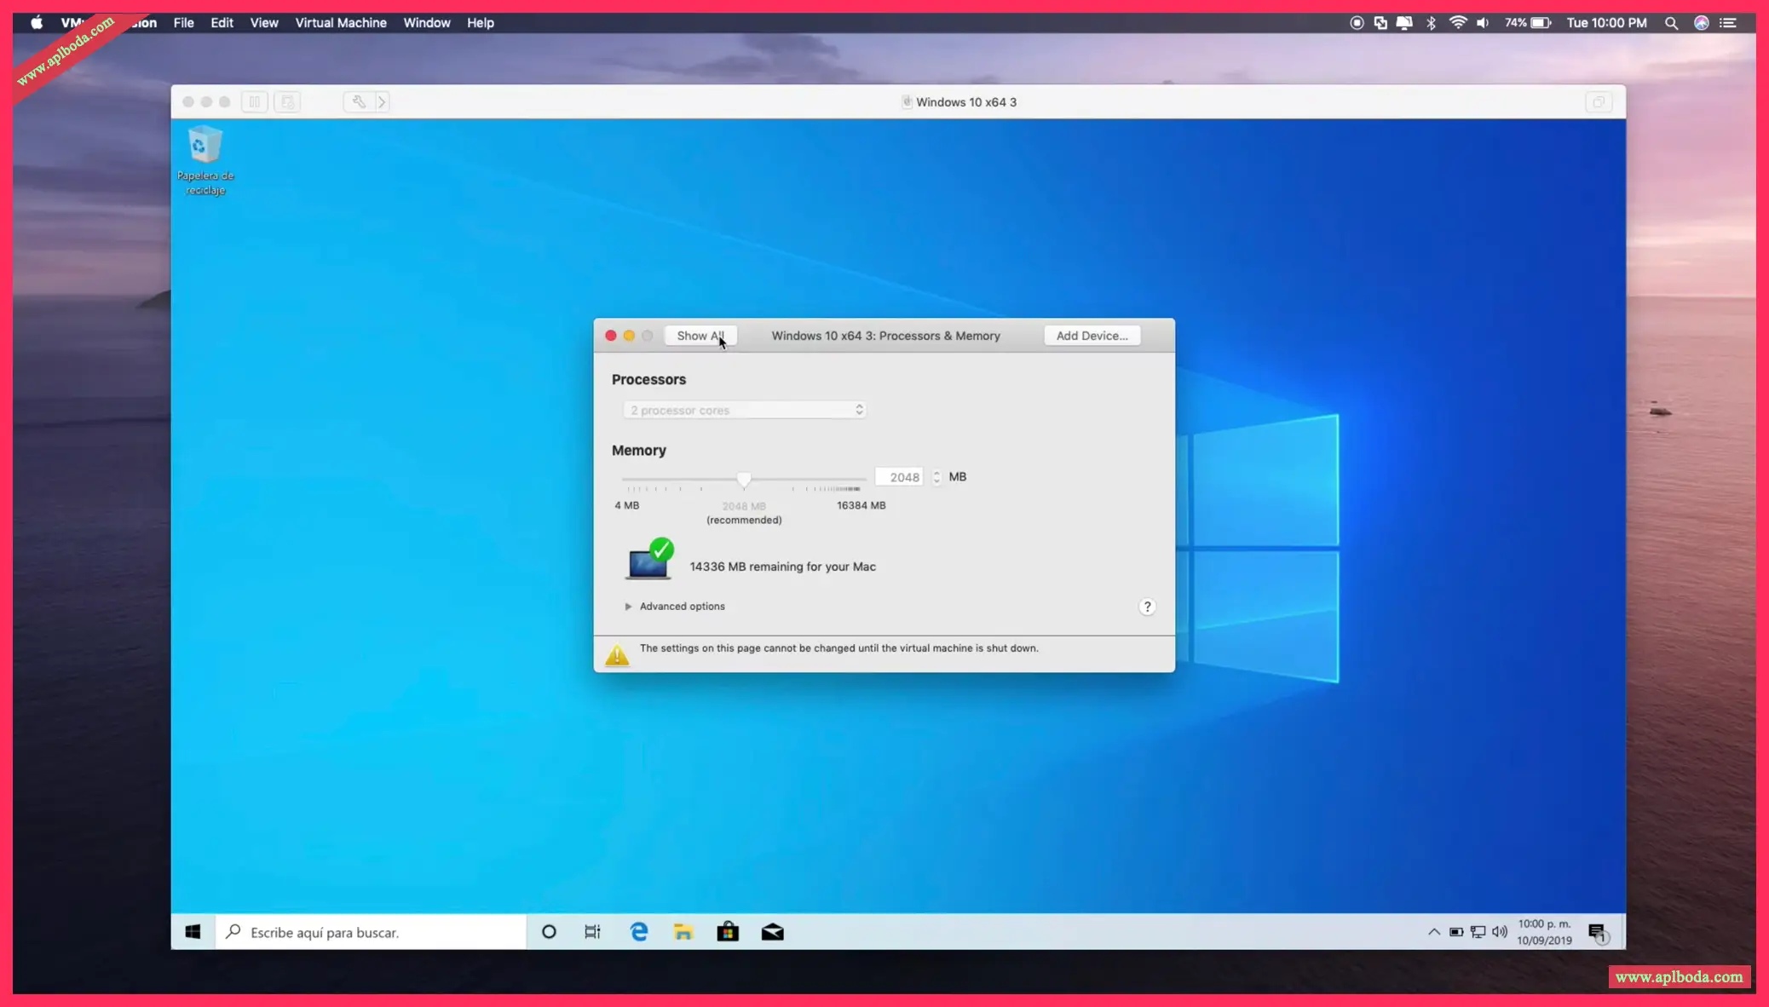Screen dimensions: 1769x1007
Task: Click the view mode icon at toolbar right
Action: point(1599,102)
